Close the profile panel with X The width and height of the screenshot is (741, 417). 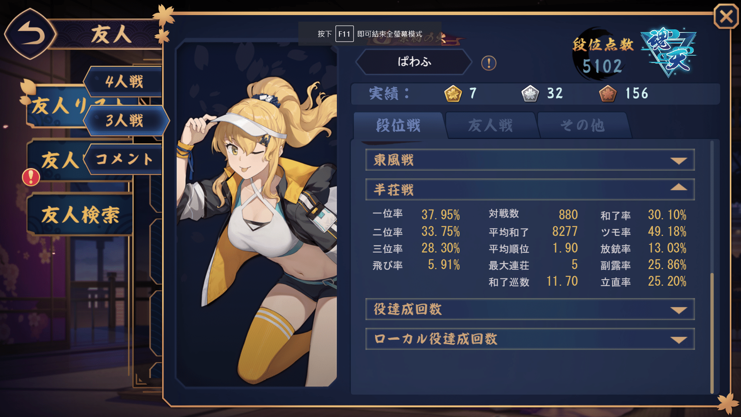point(726,17)
